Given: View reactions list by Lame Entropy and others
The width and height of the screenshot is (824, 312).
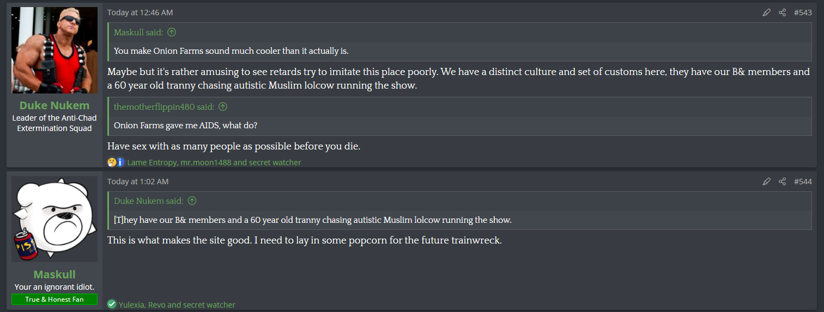Looking at the screenshot, I should (x=214, y=162).
